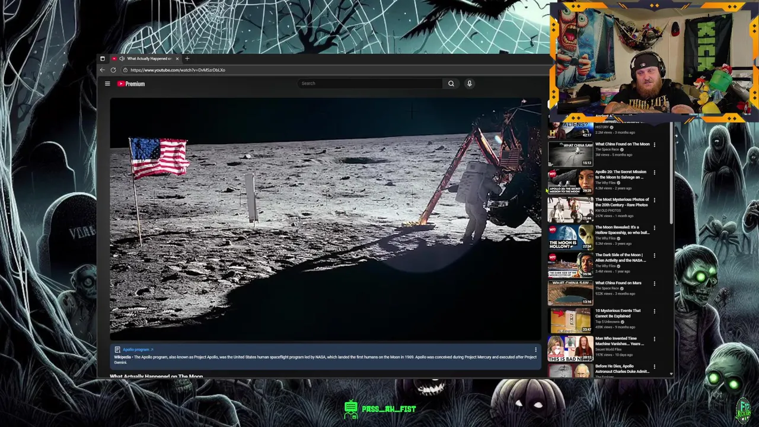The image size is (759, 427).
Task: Open options for 'What China Found on The Moon'
Action: tap(654, 145)
